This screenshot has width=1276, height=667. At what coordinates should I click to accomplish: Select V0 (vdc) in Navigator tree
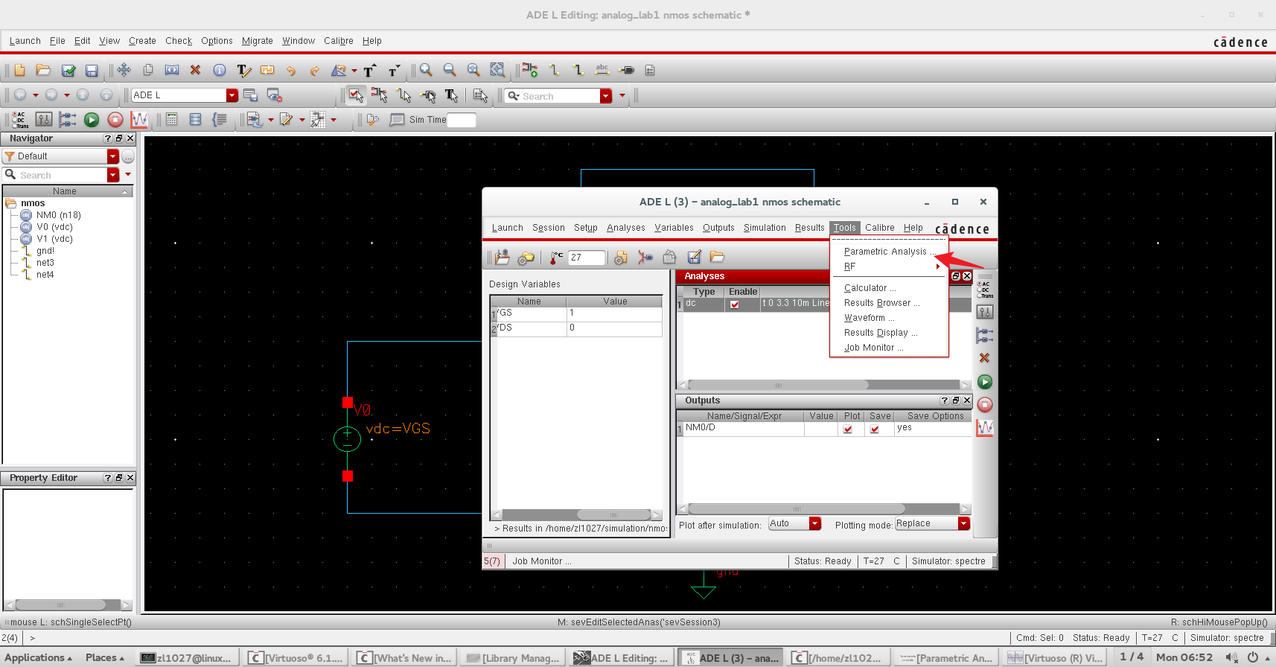click(x=54, y=227)
